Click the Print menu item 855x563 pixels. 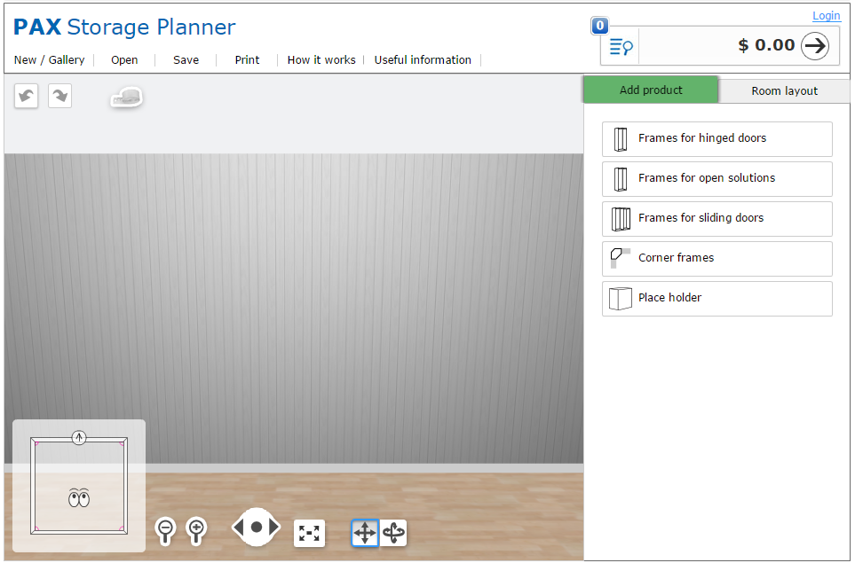click(x=247, y=60)
